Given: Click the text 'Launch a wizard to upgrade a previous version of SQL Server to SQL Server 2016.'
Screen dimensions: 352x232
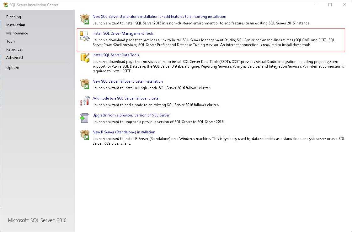Looking at the screenshot, I should coord(158,122).
